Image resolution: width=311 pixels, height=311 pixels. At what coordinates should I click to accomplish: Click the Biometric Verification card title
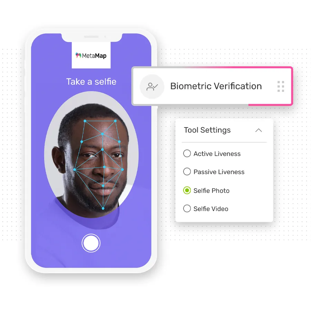[x=216, y=86]
